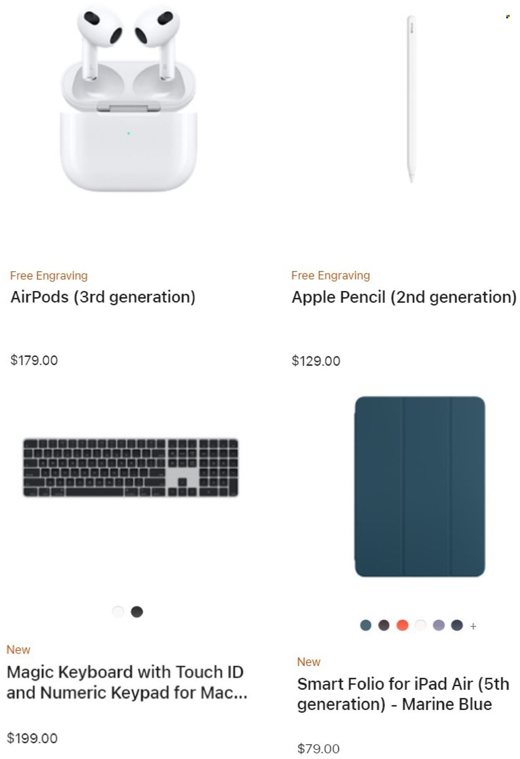The width and height of the screenshot is (520, 759).
Task: Open the Smart Folio product image
Action: click(x=420, y=487)
